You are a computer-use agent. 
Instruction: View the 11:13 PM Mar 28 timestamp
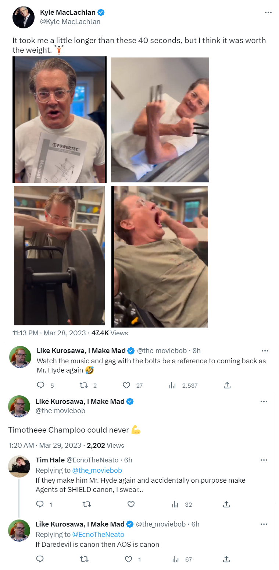pyautogui.click(x=49, y=333)
